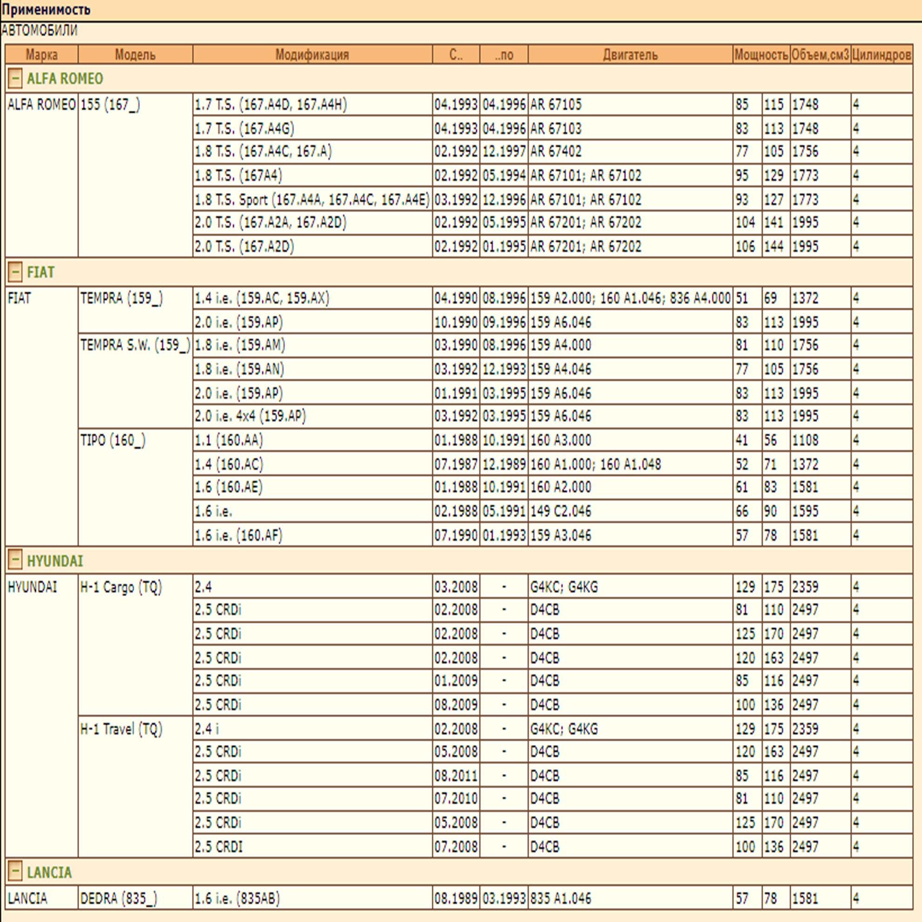Screen dimensions: 922x922
Task: Click the Модель column header
Action: (136, 54)
